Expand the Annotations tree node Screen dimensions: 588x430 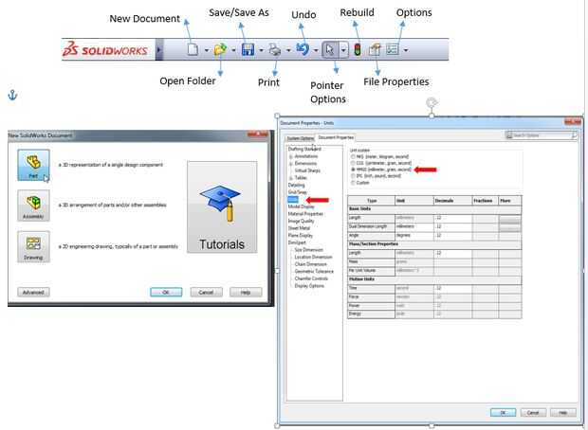pos(290,156)
